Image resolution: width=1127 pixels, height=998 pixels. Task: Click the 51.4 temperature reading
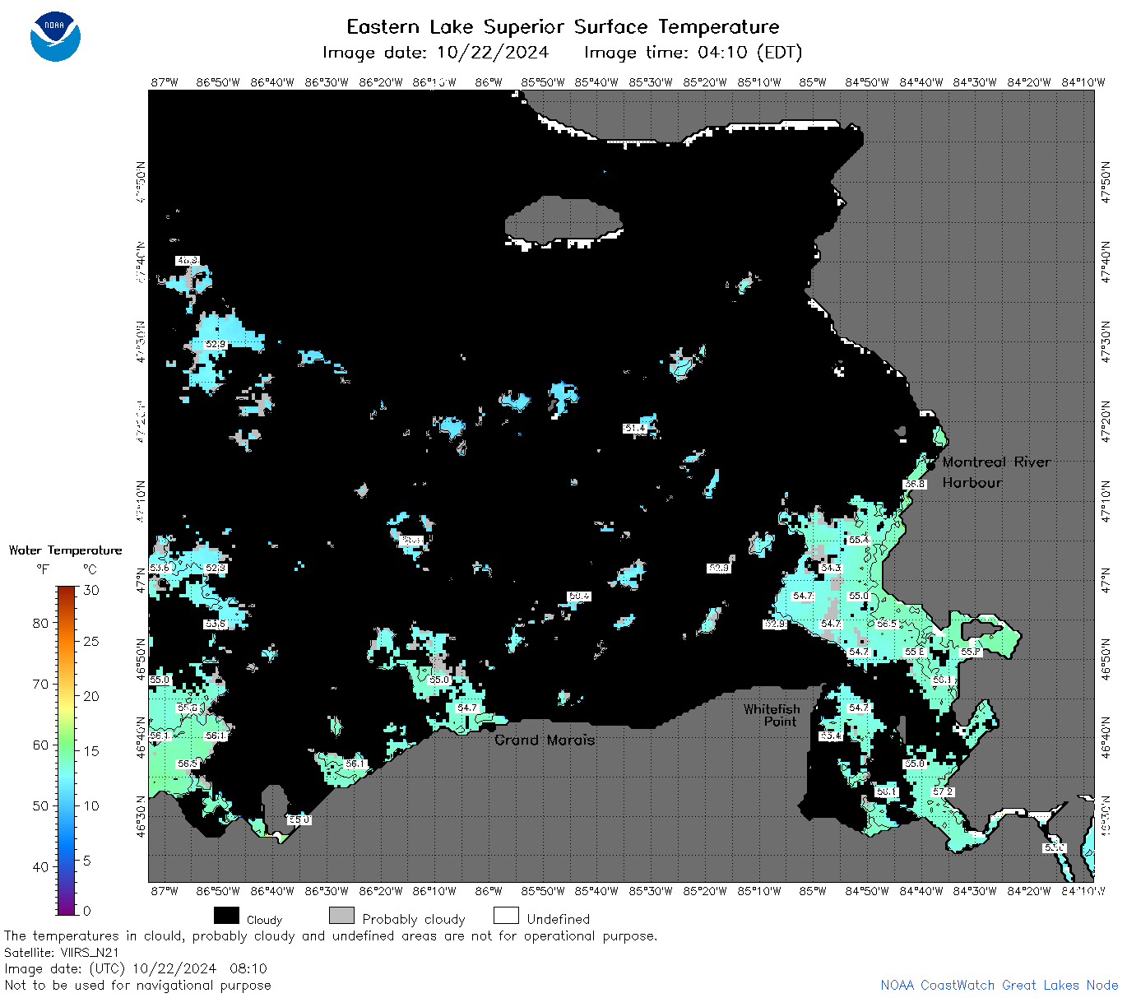tap(635, 429)
